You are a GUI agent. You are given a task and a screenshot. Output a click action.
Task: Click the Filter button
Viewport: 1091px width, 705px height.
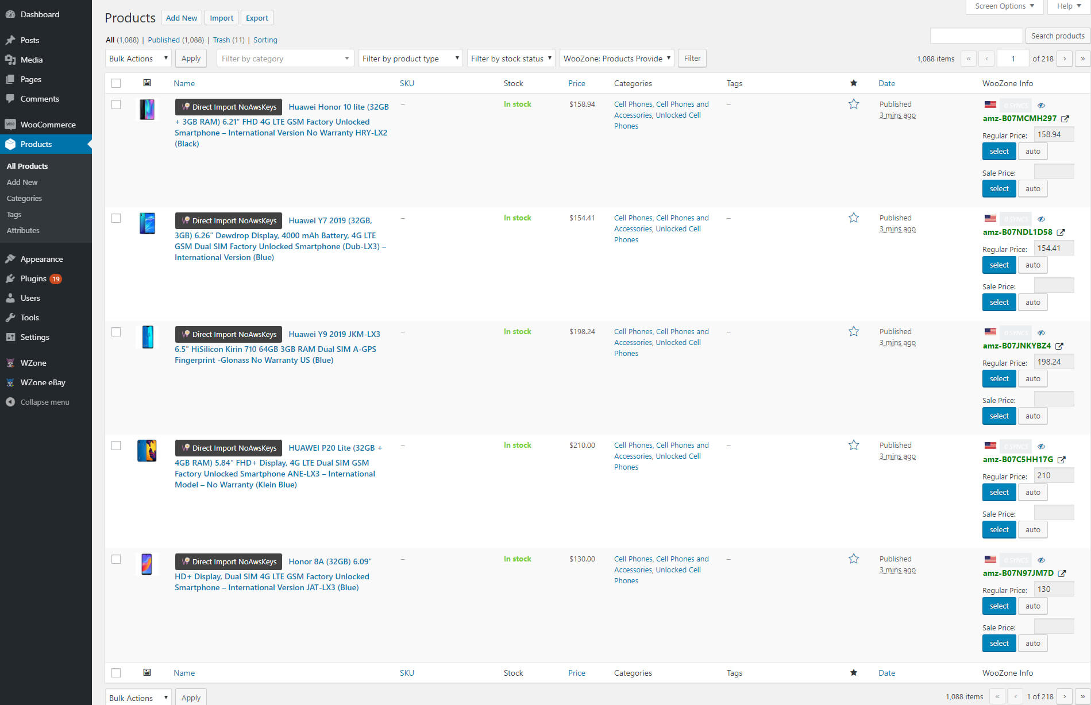pos(692,59)
